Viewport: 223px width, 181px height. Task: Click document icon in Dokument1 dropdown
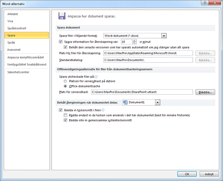tap(125, 102)
